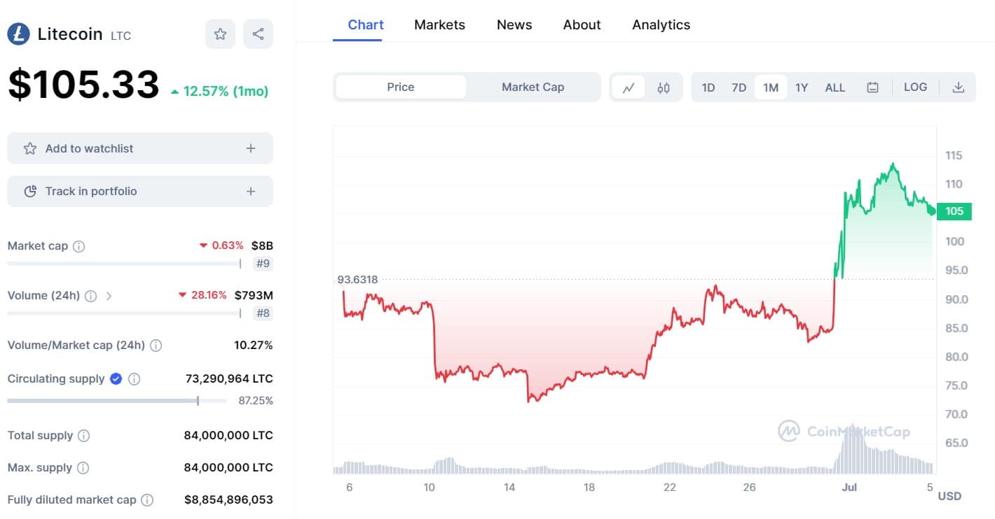
Task: Open the Analytics tab
Action: tap(661, 24)
